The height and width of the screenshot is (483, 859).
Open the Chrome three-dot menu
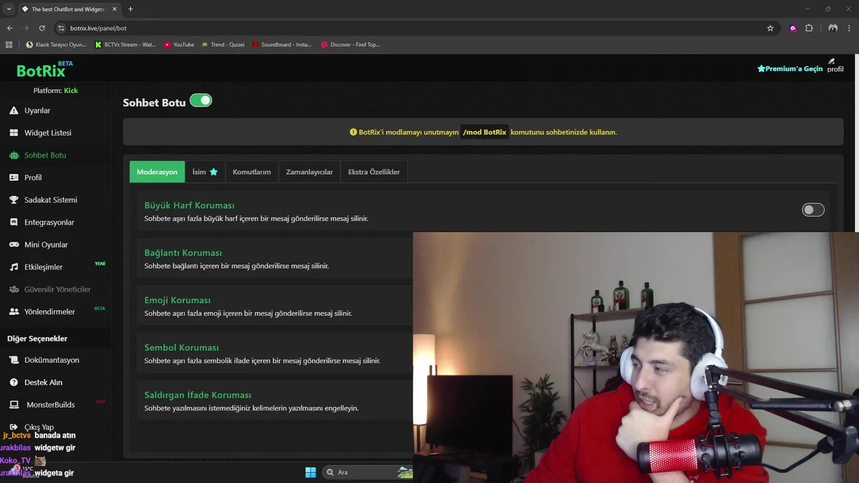tap(850, 28)
